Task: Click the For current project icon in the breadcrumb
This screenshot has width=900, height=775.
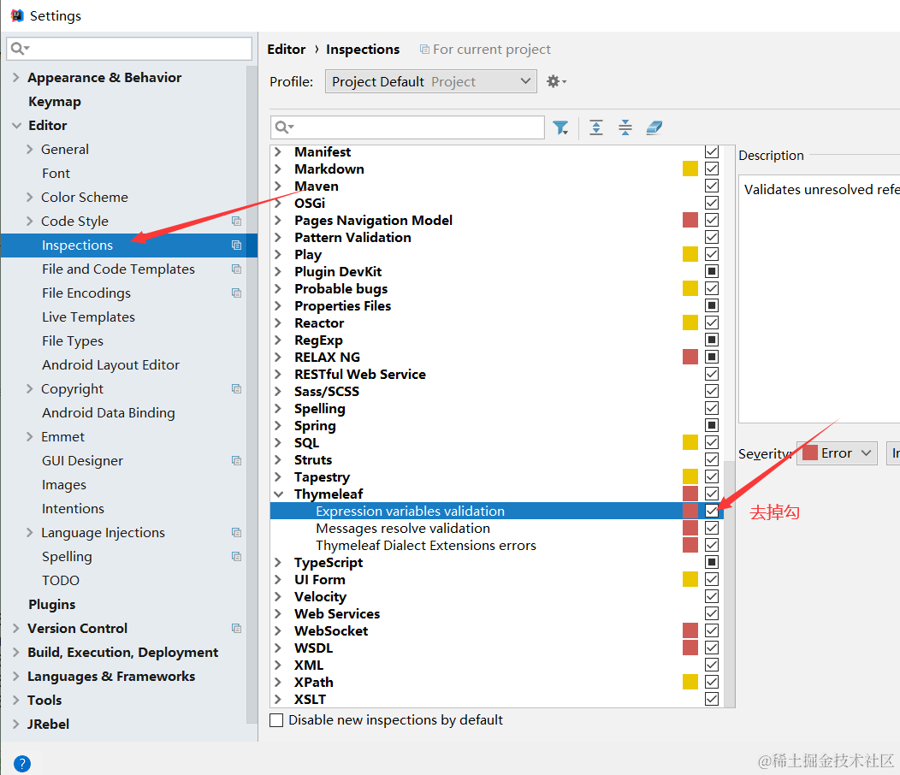Action: click(424, 50)
